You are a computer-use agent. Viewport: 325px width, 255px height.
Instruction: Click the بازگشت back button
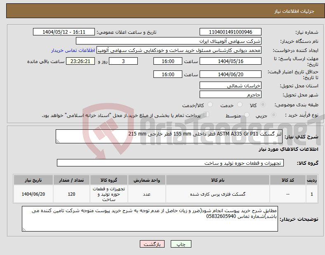(152, 244)
